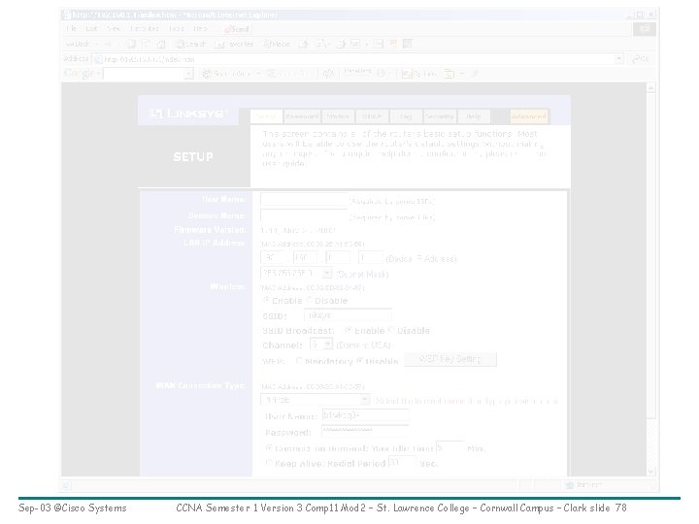Click the second LAN IP octet field

pyautogui.click(x=306, y=258)
